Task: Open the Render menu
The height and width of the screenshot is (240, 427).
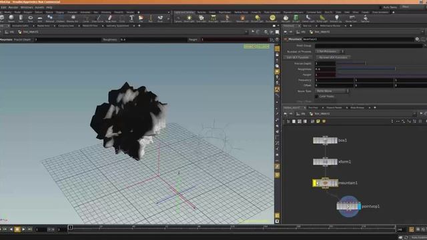Action: [x=13, y=7]
